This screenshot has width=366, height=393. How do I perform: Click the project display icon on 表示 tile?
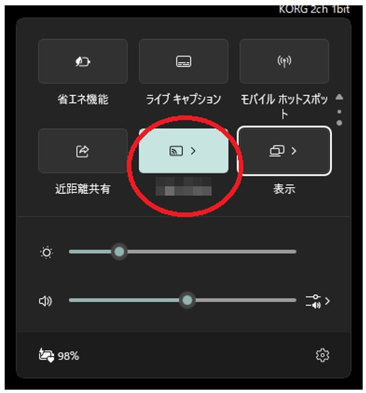pos(277,151)
